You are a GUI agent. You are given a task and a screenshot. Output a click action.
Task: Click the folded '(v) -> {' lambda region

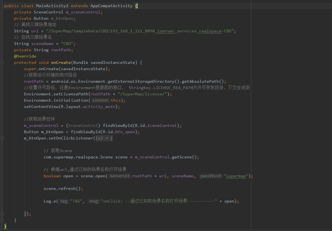pyautogui.click(x=104, y=138)
